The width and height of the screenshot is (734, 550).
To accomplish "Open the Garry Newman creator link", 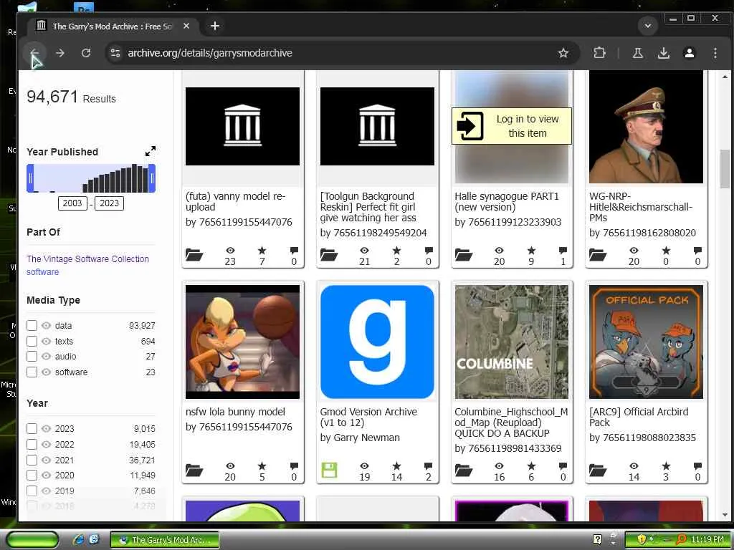I will click(366, 438).
